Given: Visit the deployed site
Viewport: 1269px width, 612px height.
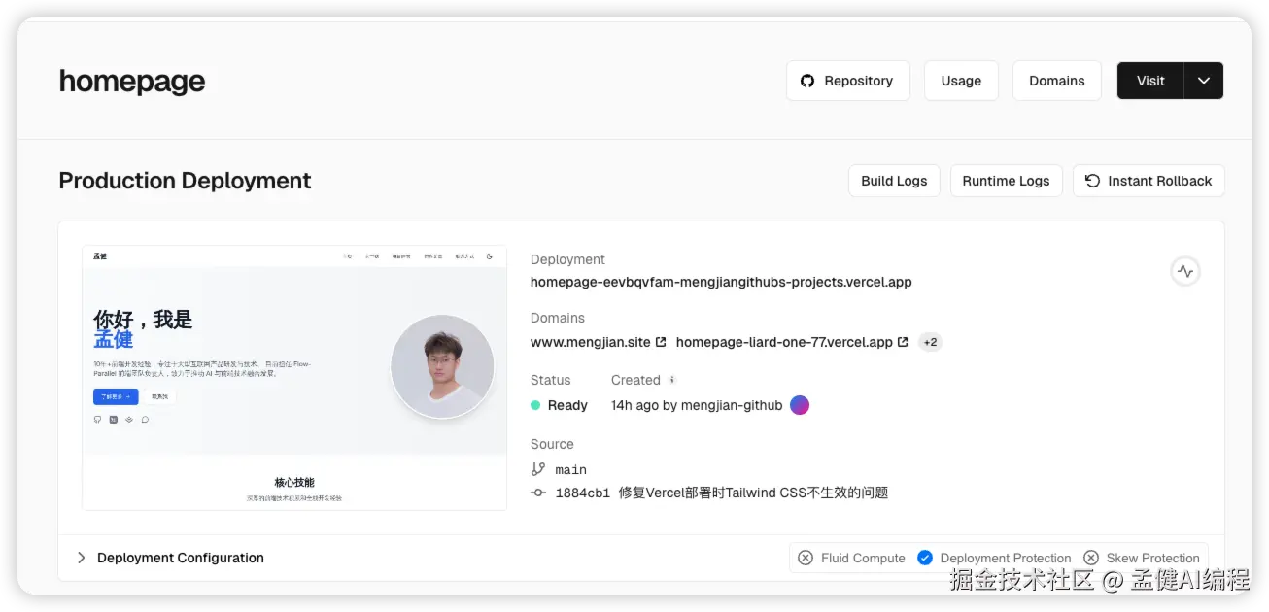Looking at the screenshot, I should click(1150, 81).
